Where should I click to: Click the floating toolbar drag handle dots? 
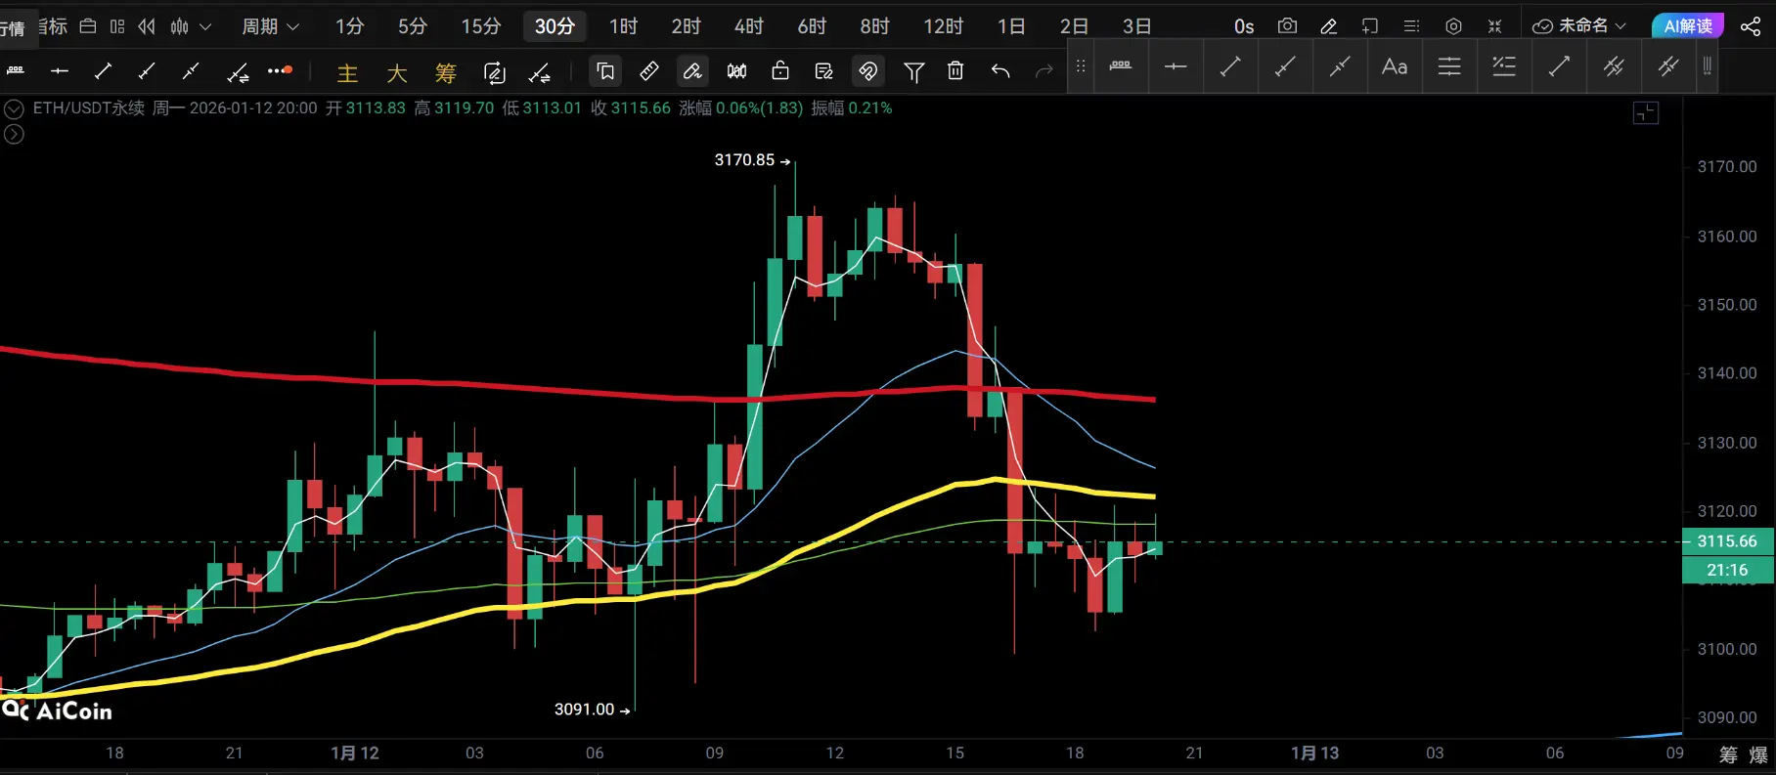[x=1081, y=66]
